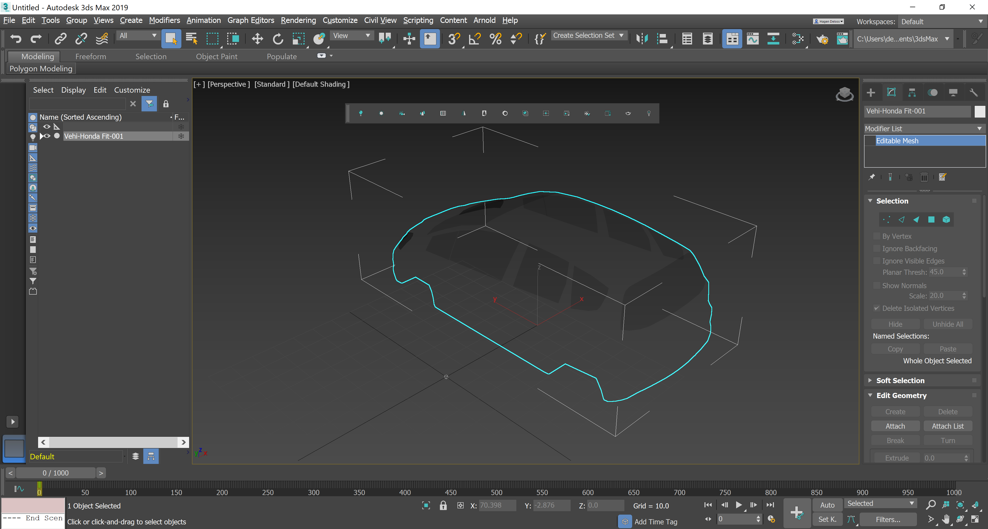
Task: Enable the By Vertex option
Action: coord(877,236)
